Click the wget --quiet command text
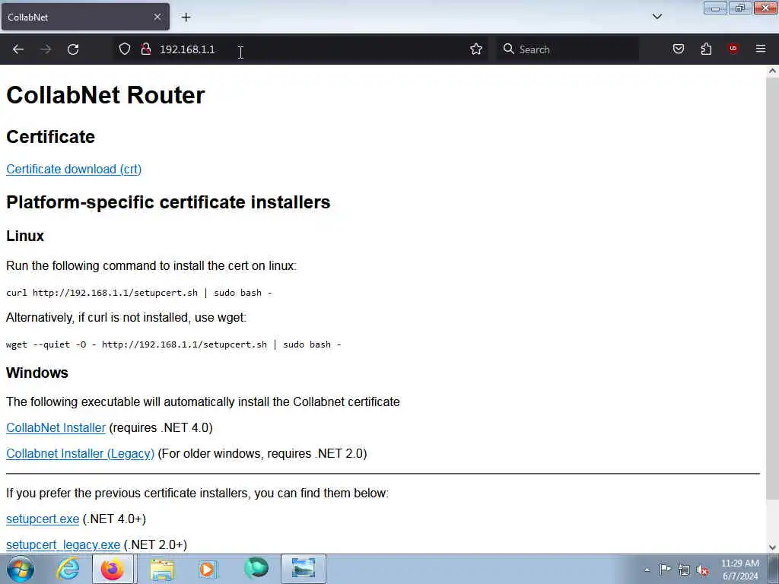This screenshot has width=779, height=584. (173, 344)
